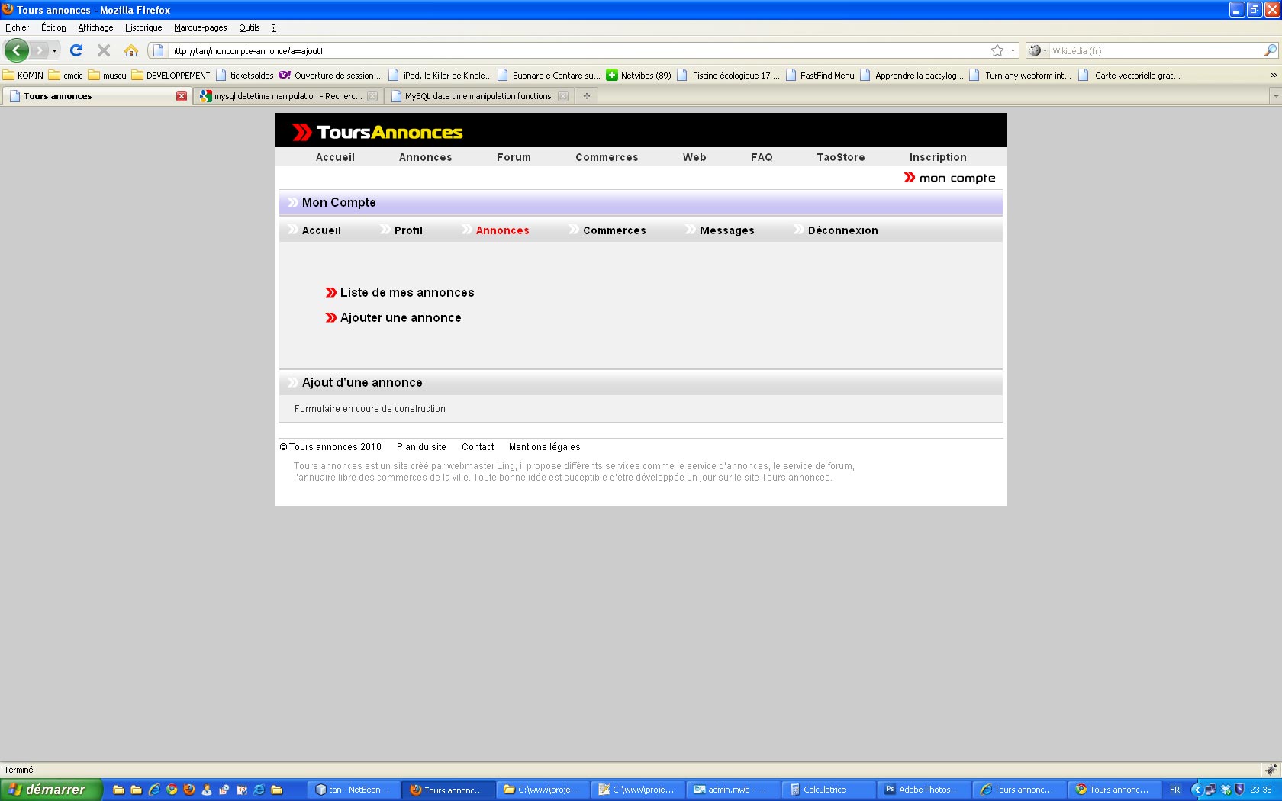Click the security shield tray icon
This screenshot has height=801, width=1282.
click(x=1240, y=790)
